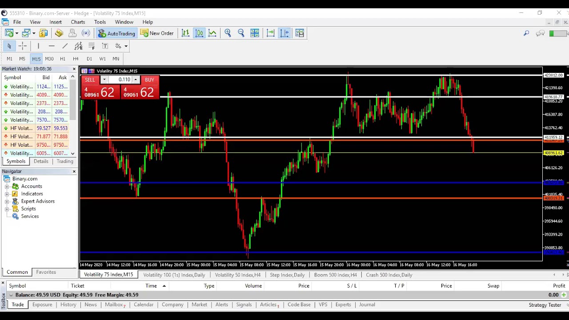Image resolution: width=569 pixels, height=320 pixels.
Task: Open dropdown arrow beside shapes tool
Action: click(x=126, y=46)
